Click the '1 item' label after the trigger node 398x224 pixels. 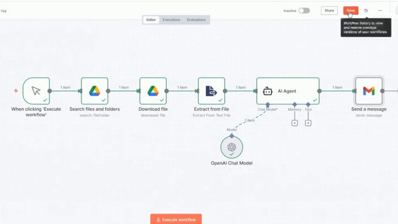[x=65, y=87]
